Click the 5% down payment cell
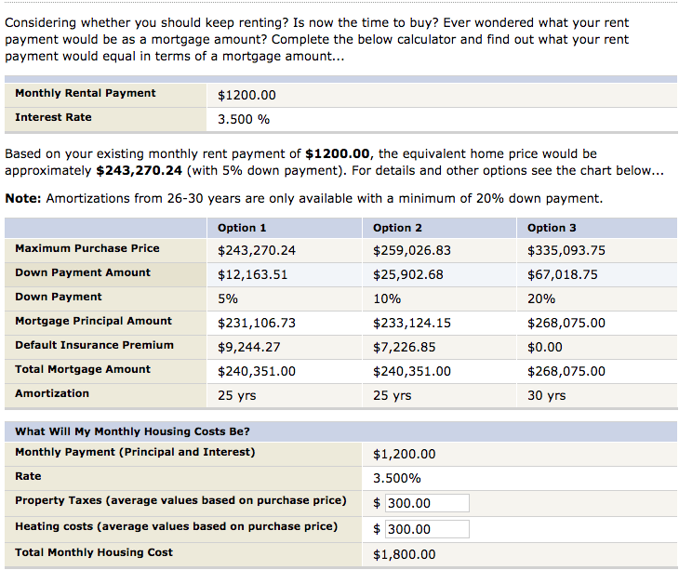Screen dimensions: 679x570 coord(227,299)
